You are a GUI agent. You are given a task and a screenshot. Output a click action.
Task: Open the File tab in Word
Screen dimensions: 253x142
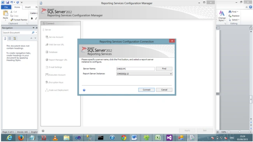pos(6,7)
